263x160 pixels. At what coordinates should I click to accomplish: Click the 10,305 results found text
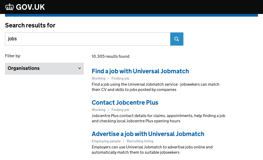pos(110,56)
